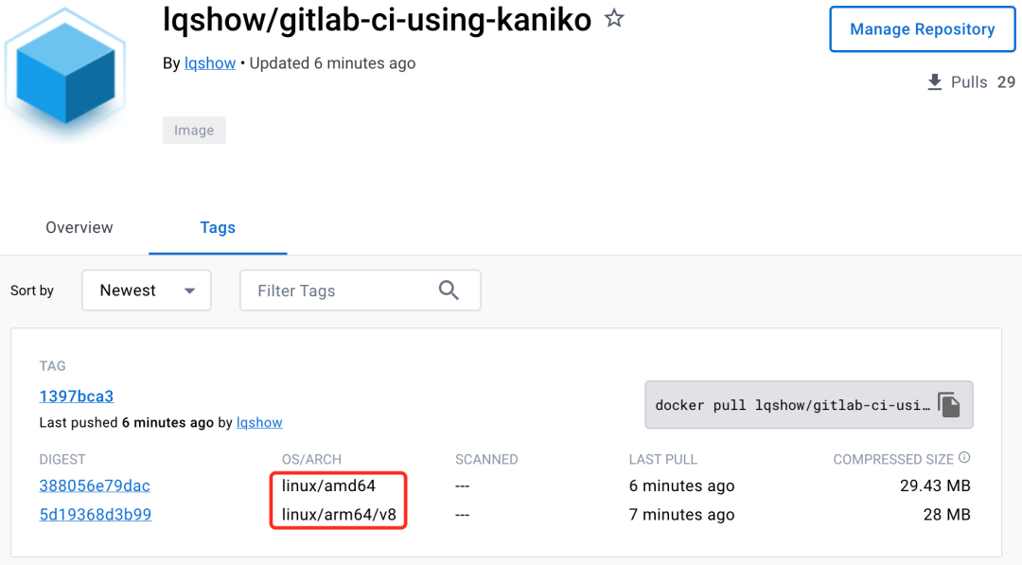Click lqshow link beside Last pushed
Image resolution: width=1022 pixels, height=565 pixels.
pos(259,422)
